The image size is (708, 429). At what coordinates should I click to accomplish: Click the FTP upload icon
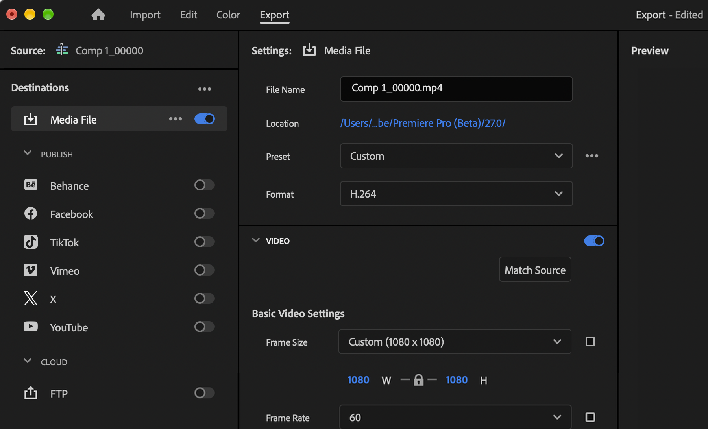point(31,392)
